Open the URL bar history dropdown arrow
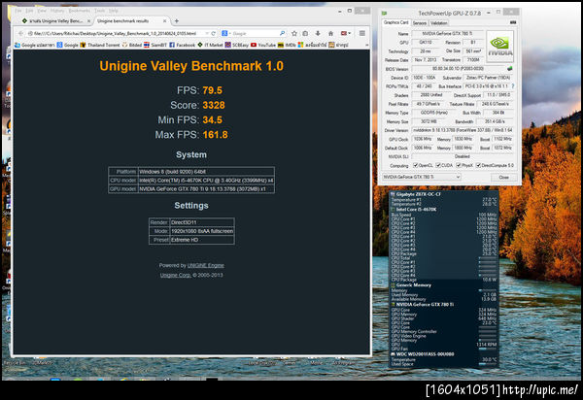Screen dimensions: 583x400 207,33
